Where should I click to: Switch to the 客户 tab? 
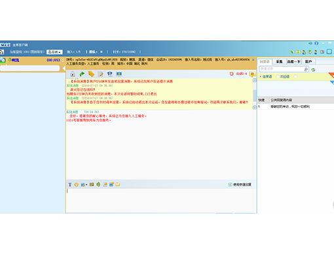click(x=308, y=61)
